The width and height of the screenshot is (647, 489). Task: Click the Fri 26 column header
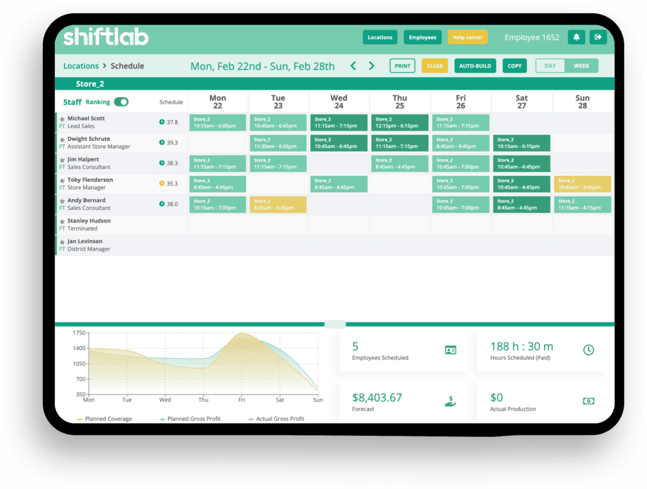[x=461, y=102]
